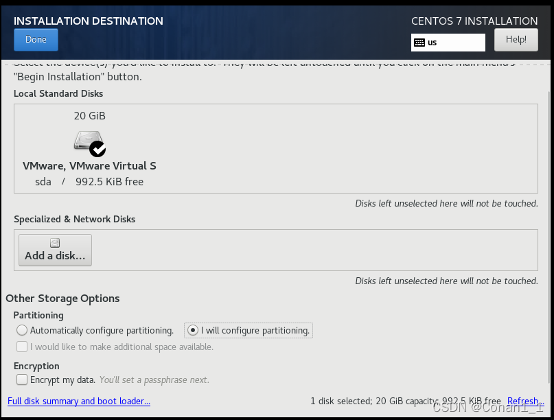Click the small disk icon in Add a disk

click(55, 243)
